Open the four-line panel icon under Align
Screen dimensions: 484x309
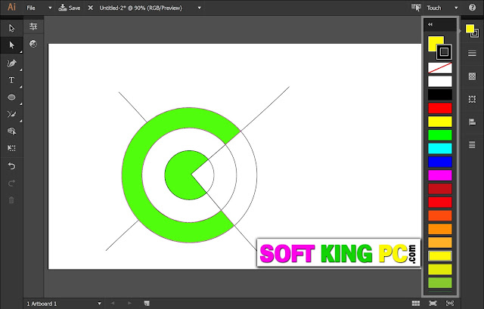coord(472,144)
